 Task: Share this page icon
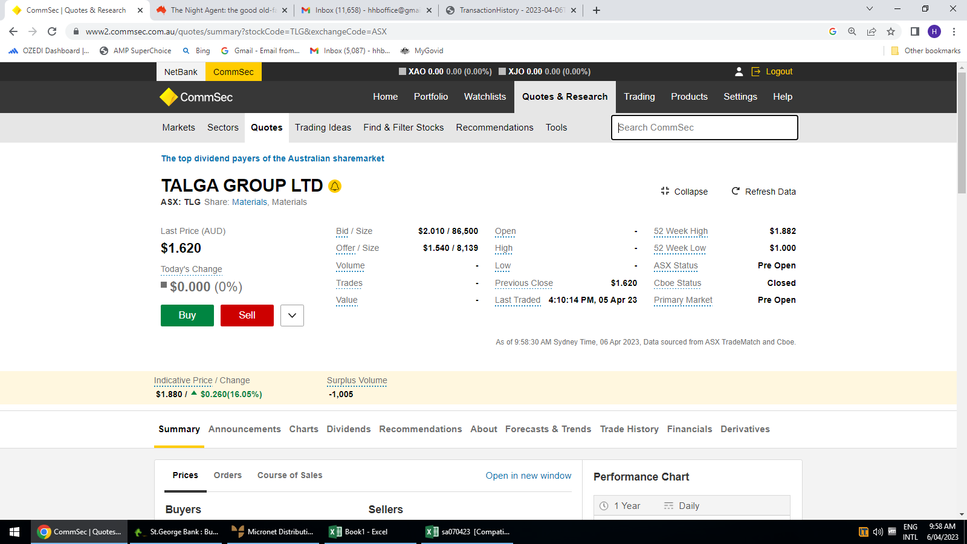(872, 31)
